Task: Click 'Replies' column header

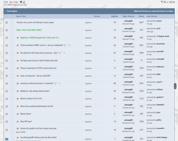Action: pyautogui.click(x=115, y=16)
